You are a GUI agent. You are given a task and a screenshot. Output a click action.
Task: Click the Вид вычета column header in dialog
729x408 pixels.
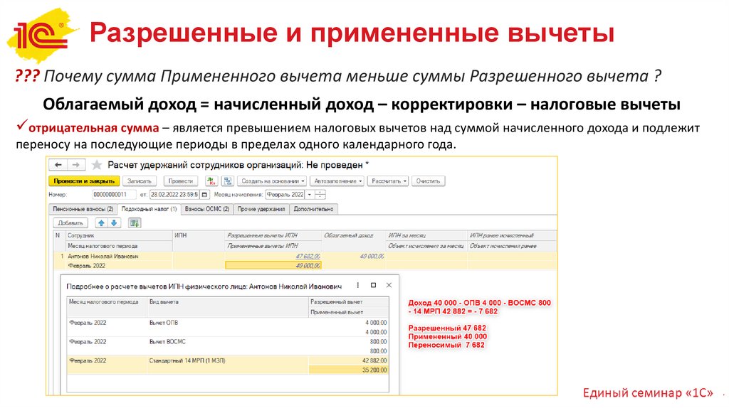pyautogui.click(x=227, y=301)
